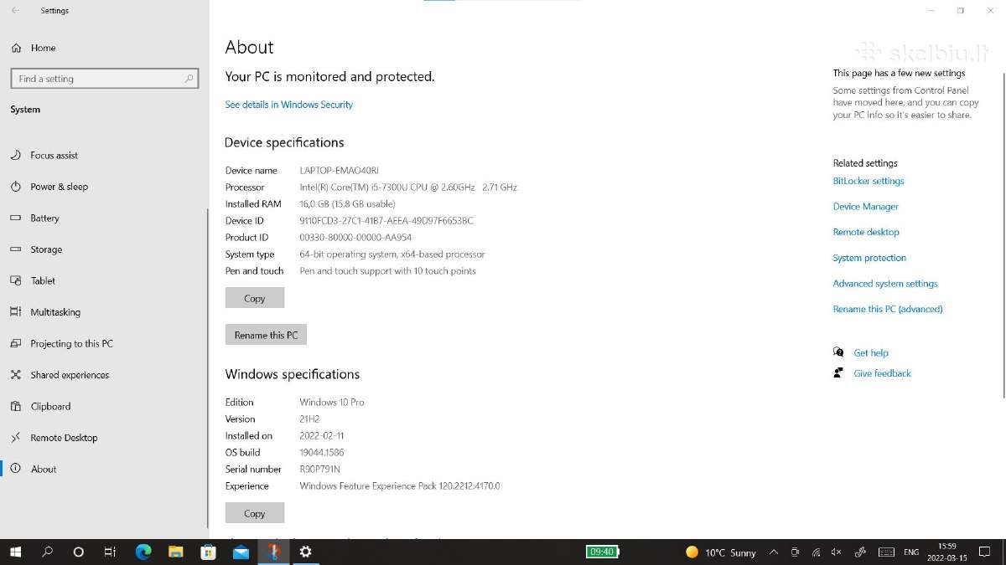Open Mail app from the taskbar

[x=241, y=552]
